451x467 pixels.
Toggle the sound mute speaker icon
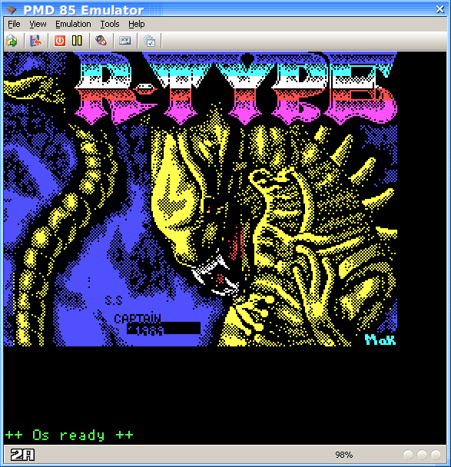(101, 41)
